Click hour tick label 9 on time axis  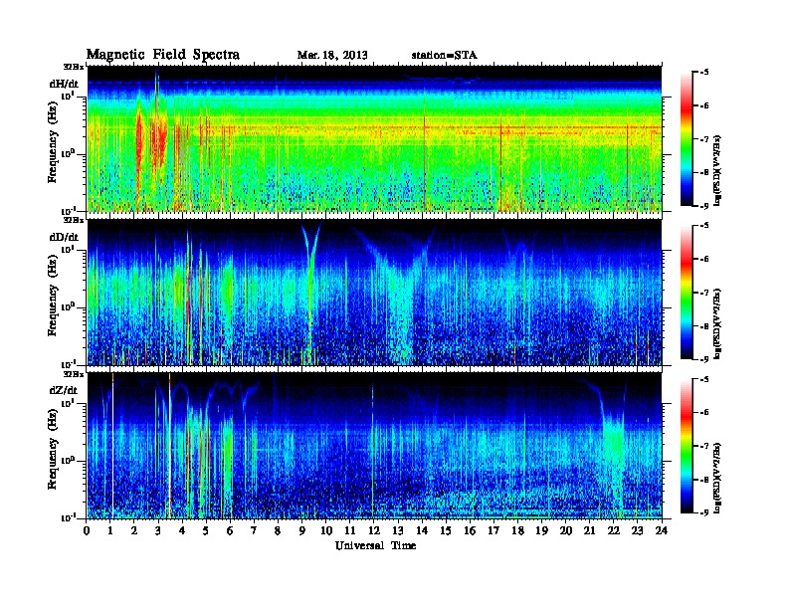pyautogui.click(x=302, y=531)
